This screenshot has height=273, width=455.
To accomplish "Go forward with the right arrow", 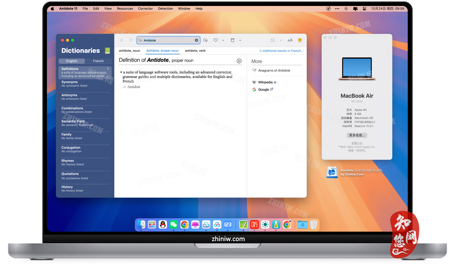I will [x=131, y=40].
